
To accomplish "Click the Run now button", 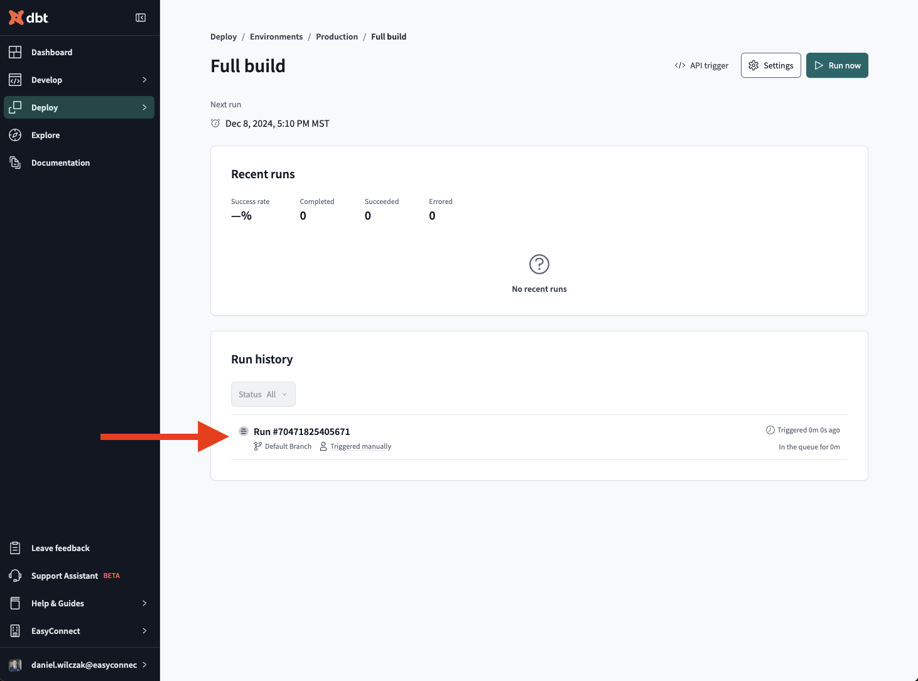I will (837, 65).
